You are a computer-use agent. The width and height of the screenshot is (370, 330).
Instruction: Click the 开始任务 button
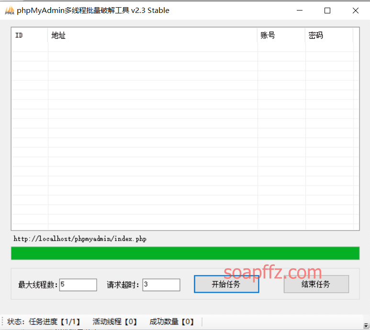[226, 284]
